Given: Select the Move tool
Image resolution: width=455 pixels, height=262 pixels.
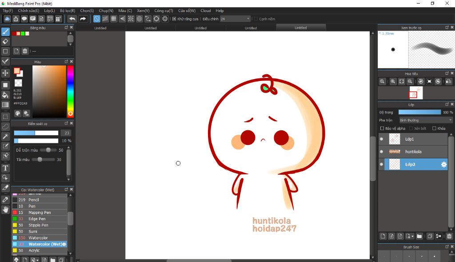Looking at the screenshot, I should [5, 73].
